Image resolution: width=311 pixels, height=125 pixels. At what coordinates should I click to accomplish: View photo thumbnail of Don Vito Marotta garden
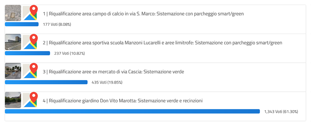tap(13, 100)
